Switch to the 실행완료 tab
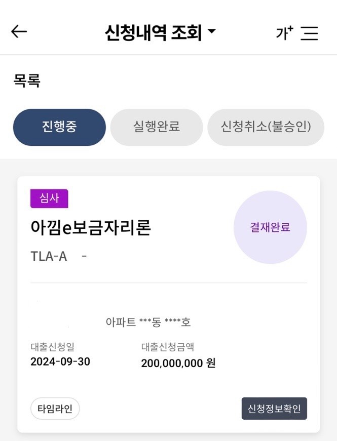337x441 pixels. tap(157, 127)
